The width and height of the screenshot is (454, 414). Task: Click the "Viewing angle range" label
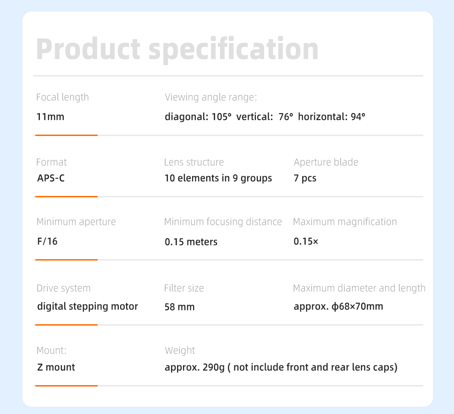coord(210,97)
